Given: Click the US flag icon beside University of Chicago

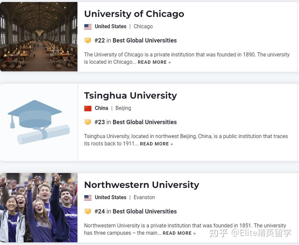Looking at the screenshot, I should click(x=88, y=27).
